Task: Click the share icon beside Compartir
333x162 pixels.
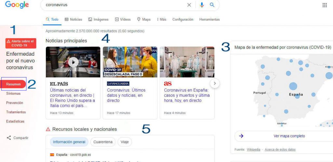Action: coord(9,138)
